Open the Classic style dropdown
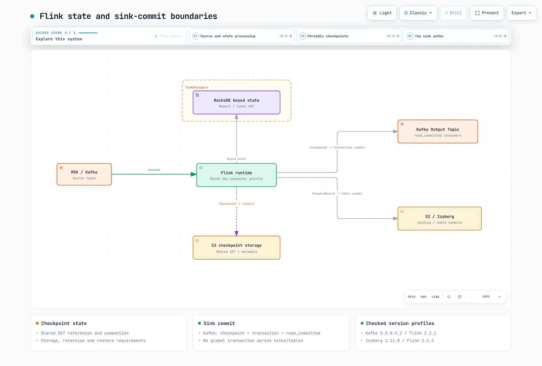This screenshot has height=366, width=542. (x=418, y=13)
